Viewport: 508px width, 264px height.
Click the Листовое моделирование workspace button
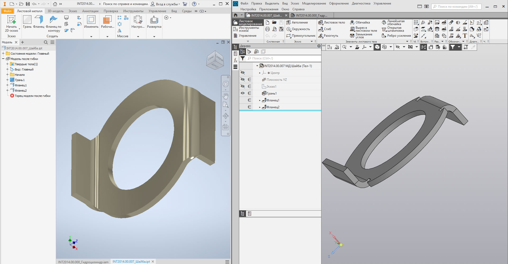coord(248,22)
